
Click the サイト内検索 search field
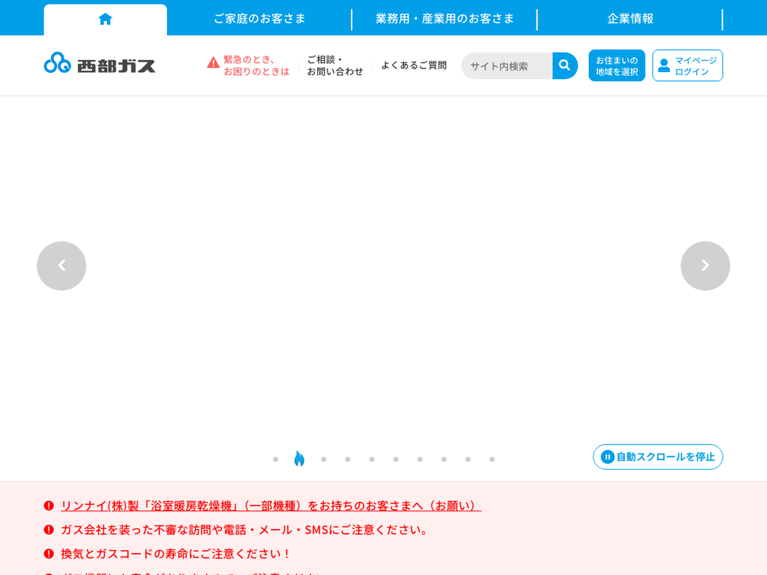coord(507,66)
